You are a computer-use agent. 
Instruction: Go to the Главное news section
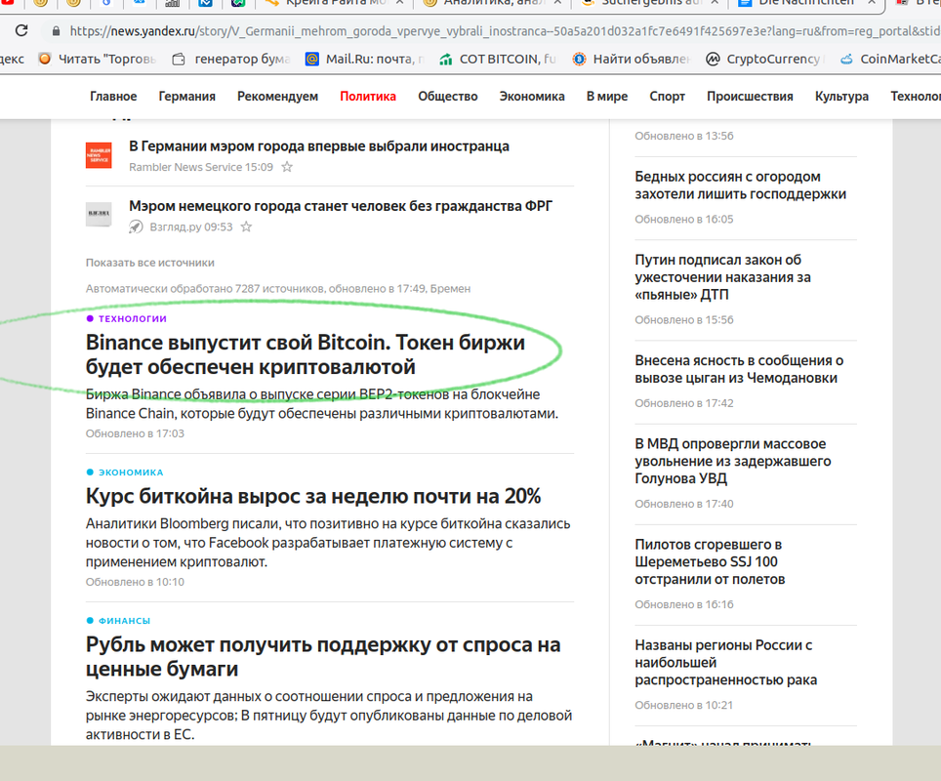(x=113, y=96)
